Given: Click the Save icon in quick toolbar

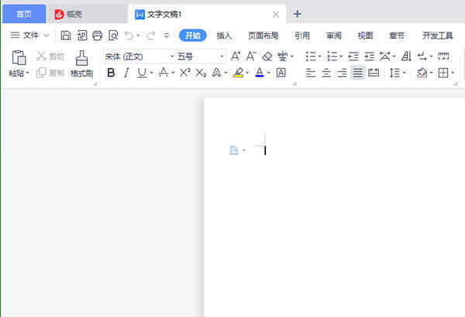Looking at the screenshot, I should [x=66, y=35].
